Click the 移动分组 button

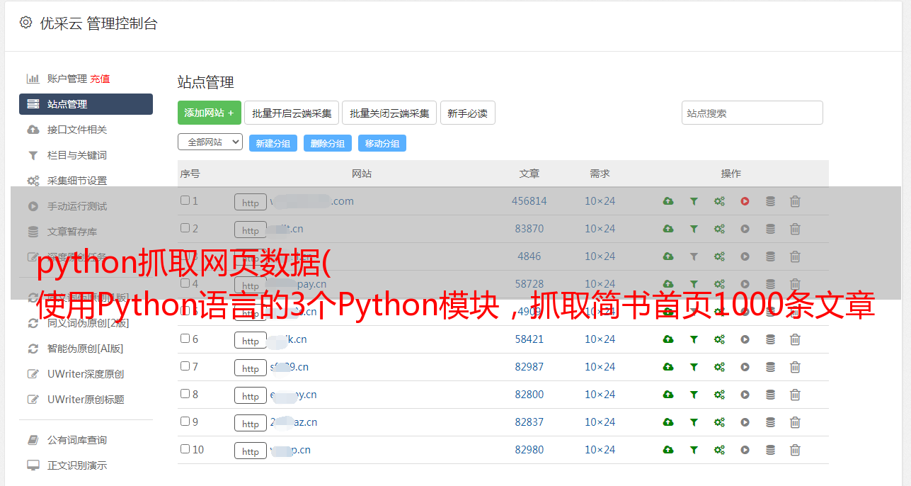pos(382,143)
